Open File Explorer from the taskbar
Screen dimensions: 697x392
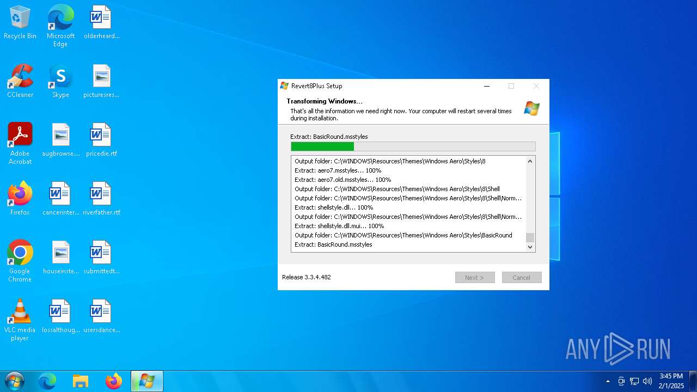81,381
